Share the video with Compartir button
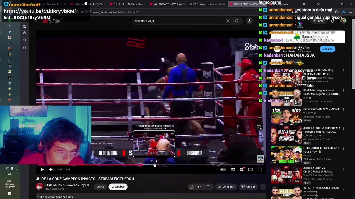The image size is (355, 199). pos(226,187)
